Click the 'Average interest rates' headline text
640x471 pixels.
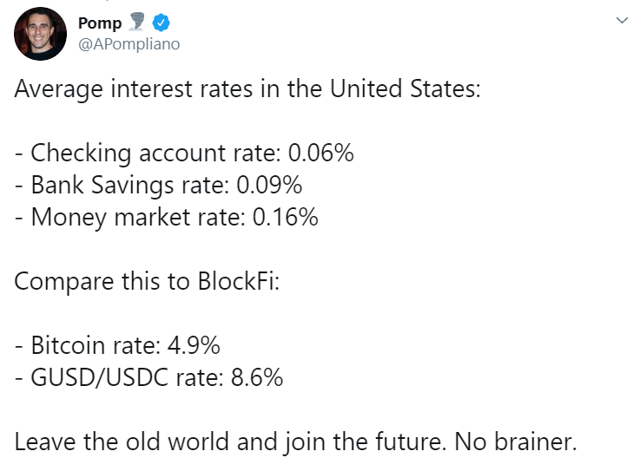tap(247, 88)
